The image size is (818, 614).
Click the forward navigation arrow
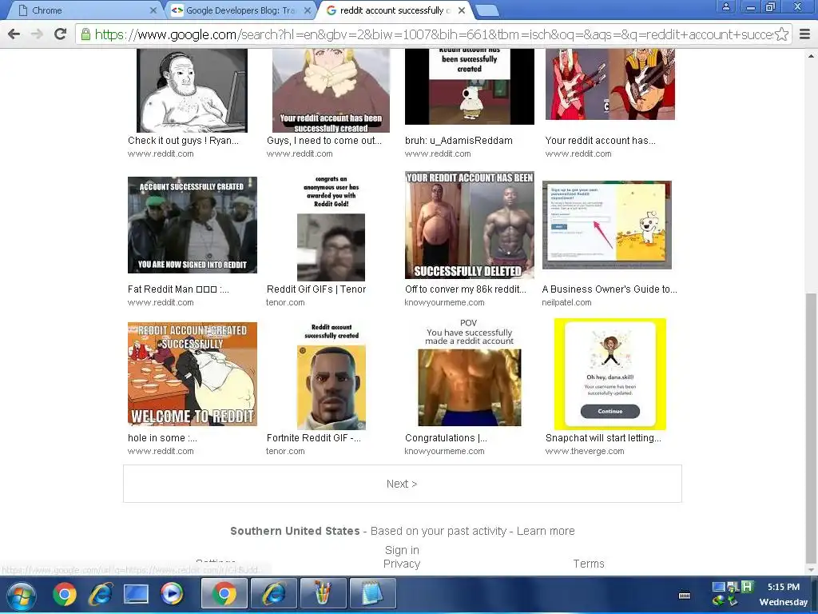[37, 34]
